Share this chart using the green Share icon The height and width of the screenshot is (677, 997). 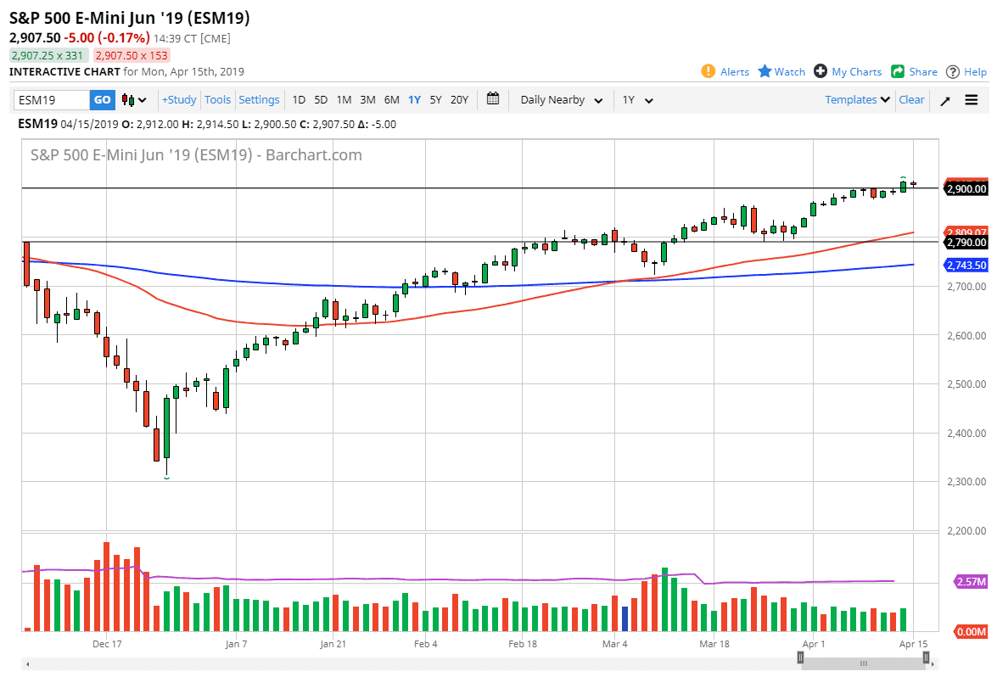[896, 72]
